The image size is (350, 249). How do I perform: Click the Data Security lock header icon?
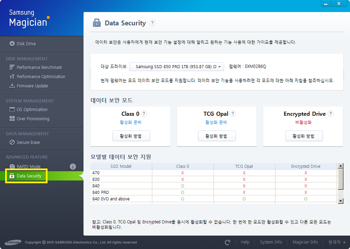(x=96, y=23)
